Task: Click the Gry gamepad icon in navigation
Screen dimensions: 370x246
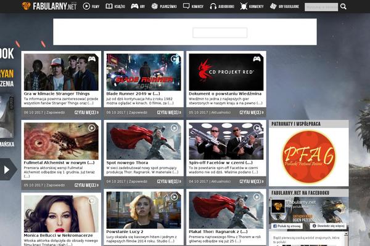Action: 134,6
